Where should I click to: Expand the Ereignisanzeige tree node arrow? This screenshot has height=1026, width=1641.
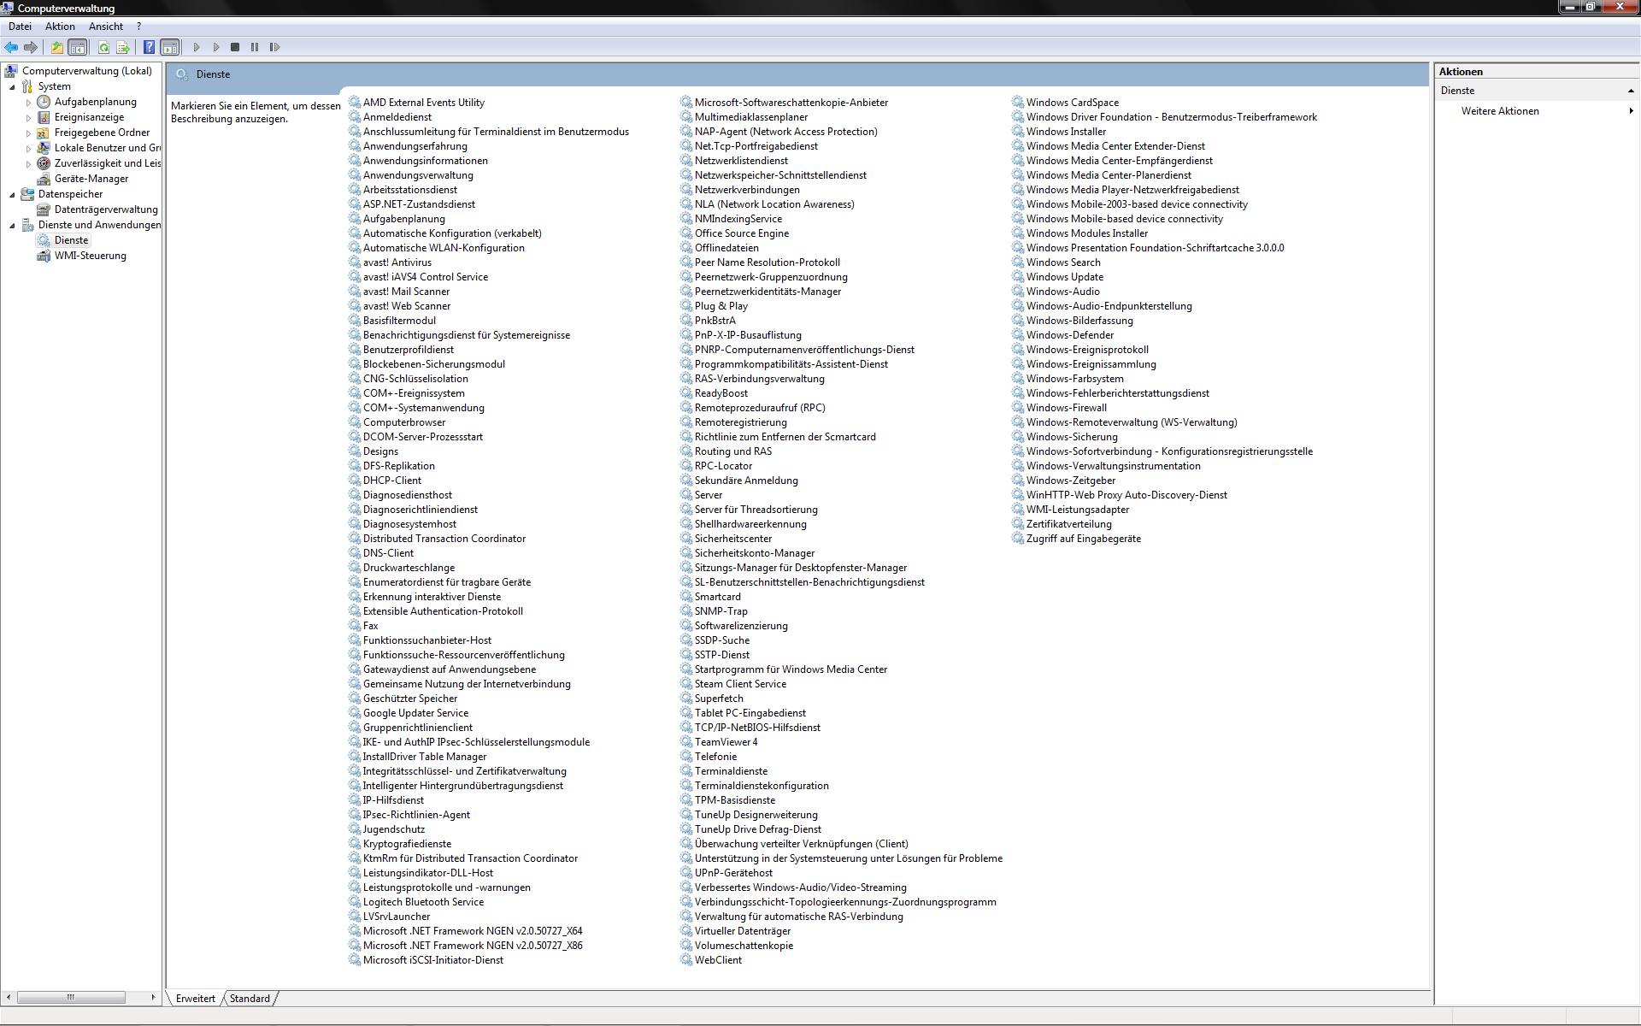pos(28,118)
